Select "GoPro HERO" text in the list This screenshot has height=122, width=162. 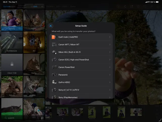tap(64, 82)
